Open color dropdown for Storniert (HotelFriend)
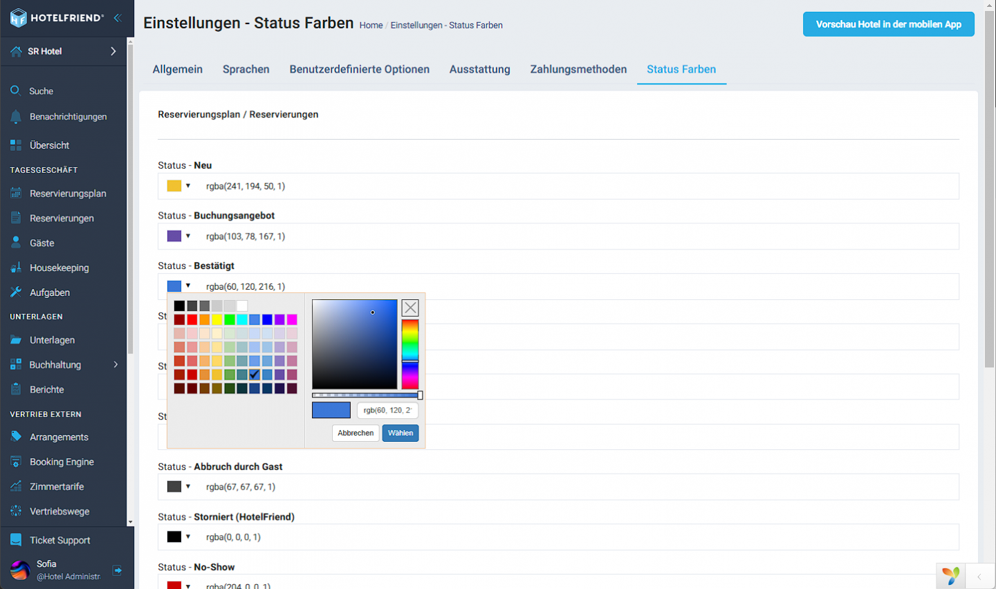996x589 pixels. pyautogui.click(x=188, y=537)
